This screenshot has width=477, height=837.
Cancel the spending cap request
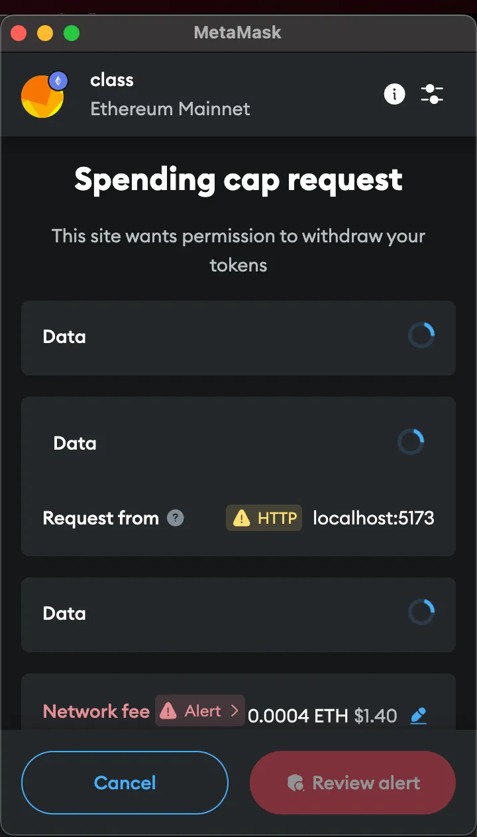pos(125,783)
